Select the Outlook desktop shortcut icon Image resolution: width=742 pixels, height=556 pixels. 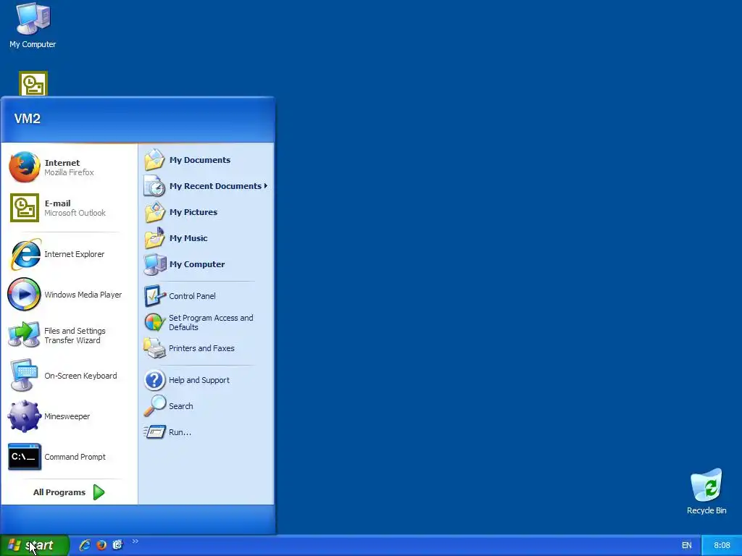pyautogui.click(x=33, y=84)
